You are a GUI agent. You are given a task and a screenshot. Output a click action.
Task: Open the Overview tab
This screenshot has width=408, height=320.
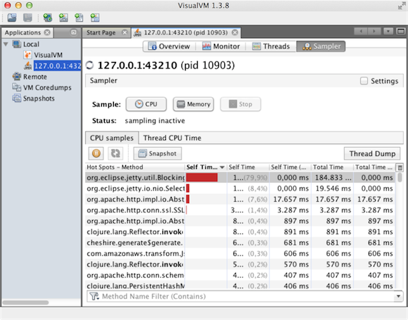(169, 46)
